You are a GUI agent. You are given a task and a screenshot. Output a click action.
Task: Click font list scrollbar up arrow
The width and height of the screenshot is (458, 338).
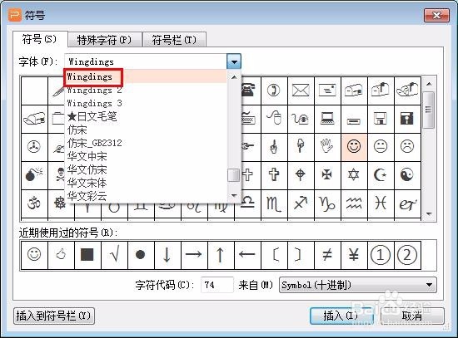[x=234, y=77]
